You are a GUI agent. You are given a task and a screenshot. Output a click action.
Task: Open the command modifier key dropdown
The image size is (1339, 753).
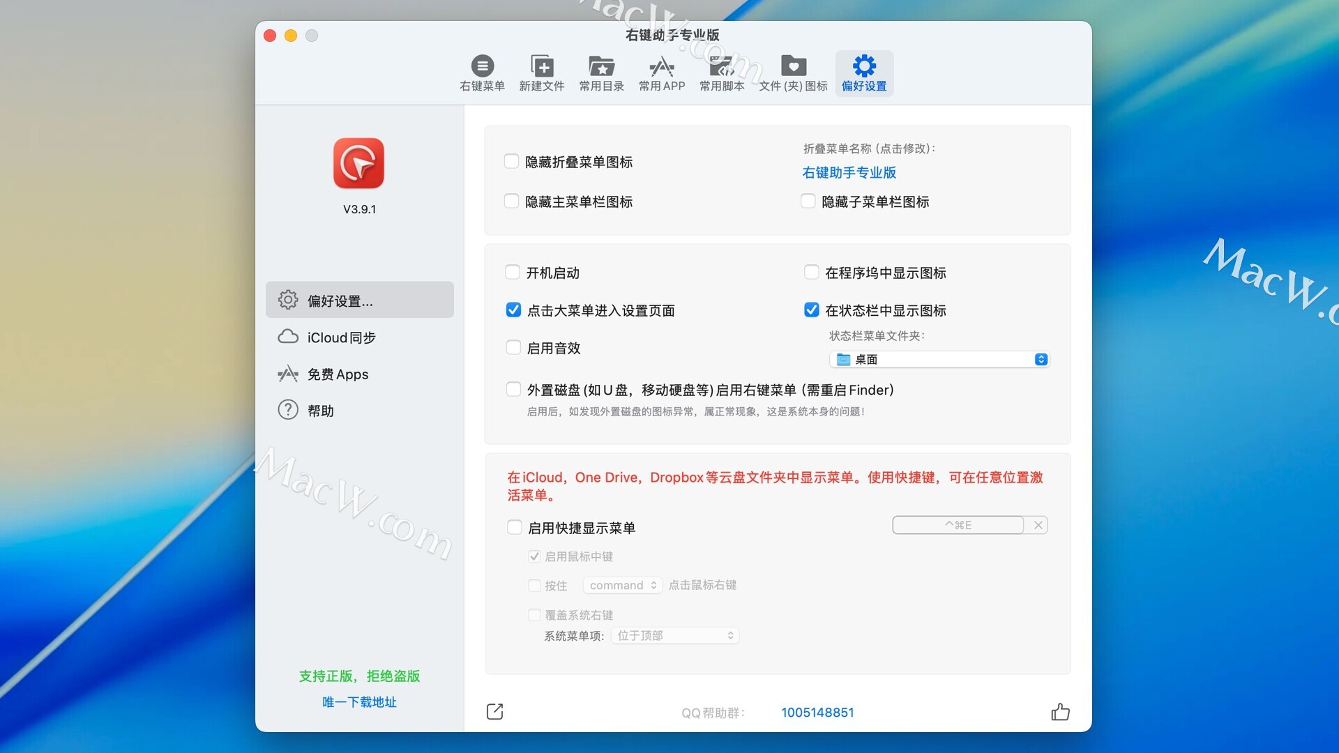(623, 586)
